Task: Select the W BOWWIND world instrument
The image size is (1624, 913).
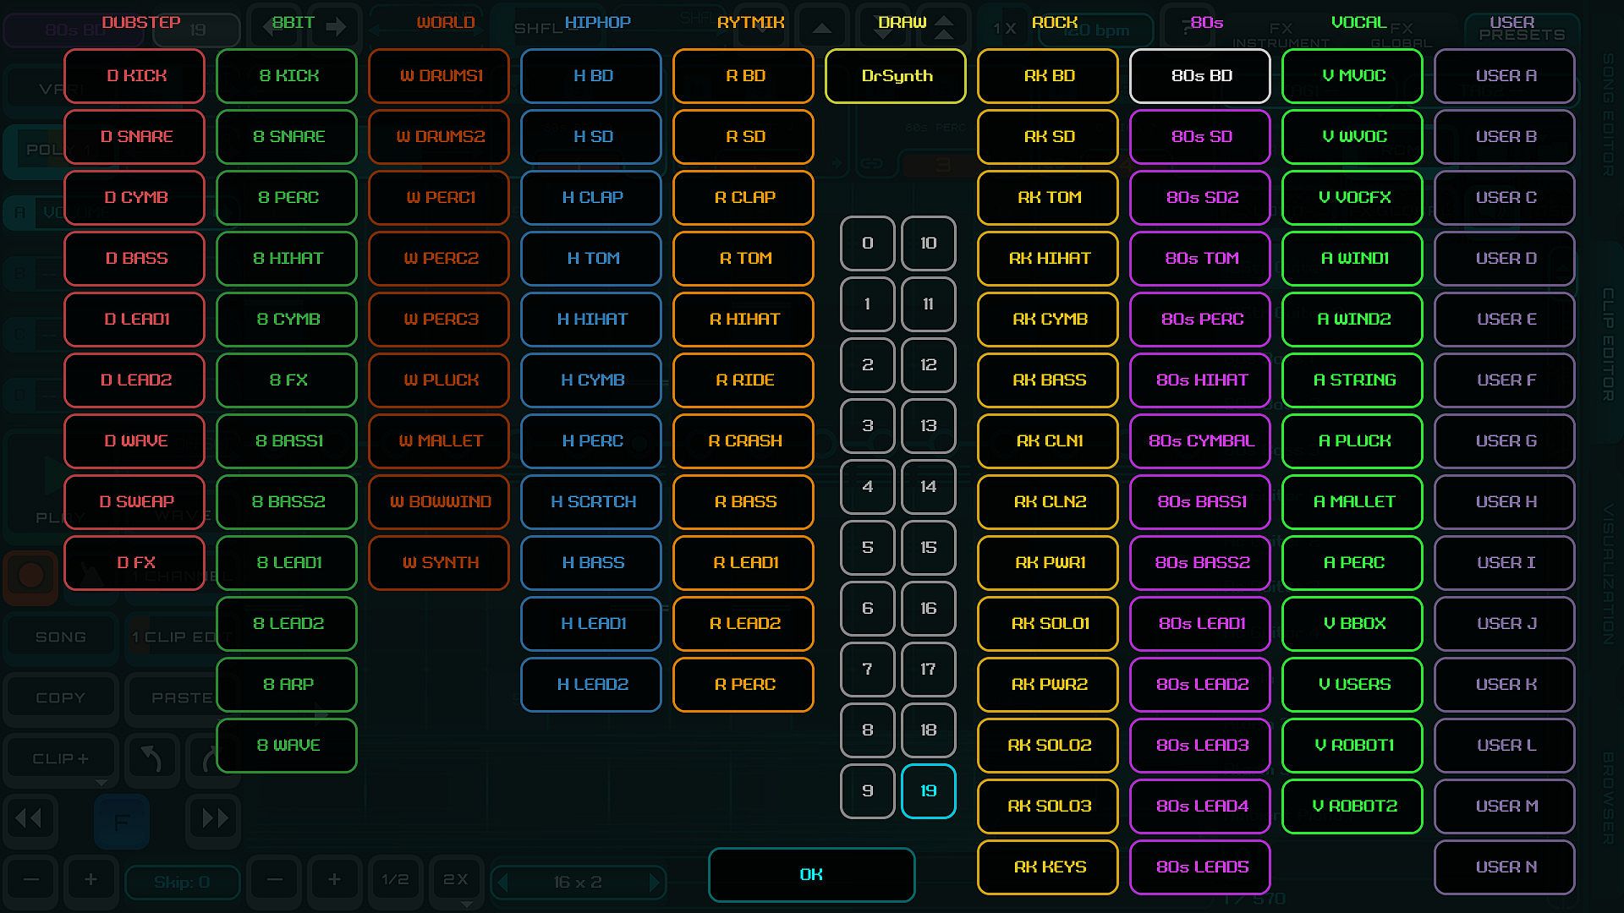Action: (439, 502)
